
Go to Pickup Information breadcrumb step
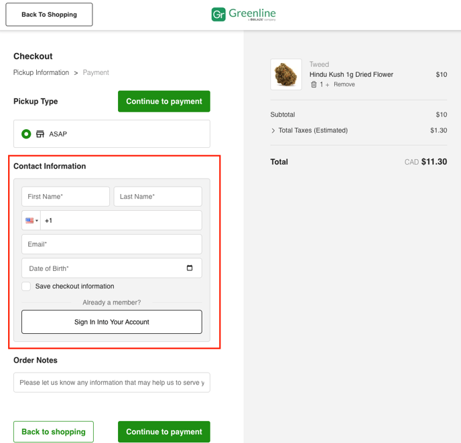point(41,72)
